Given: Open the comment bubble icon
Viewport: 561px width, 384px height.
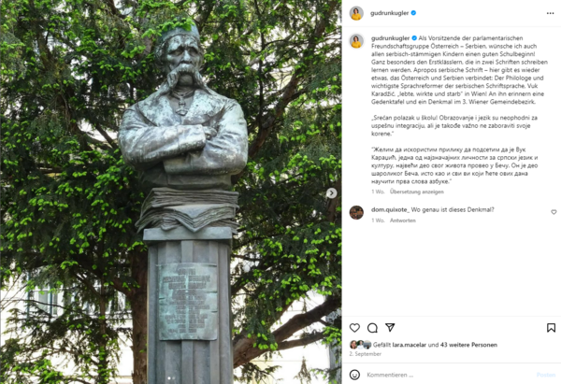Looking at the screenshot, I should [372, 328].
